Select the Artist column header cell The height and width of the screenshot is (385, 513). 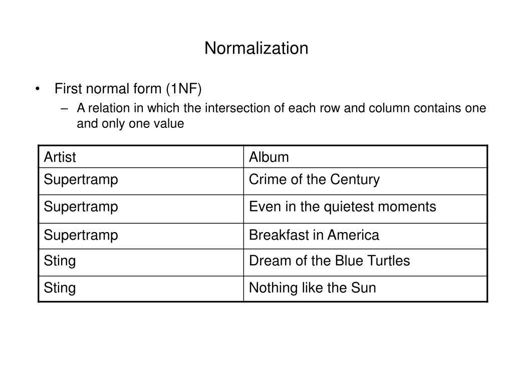(x=141, y=157)
